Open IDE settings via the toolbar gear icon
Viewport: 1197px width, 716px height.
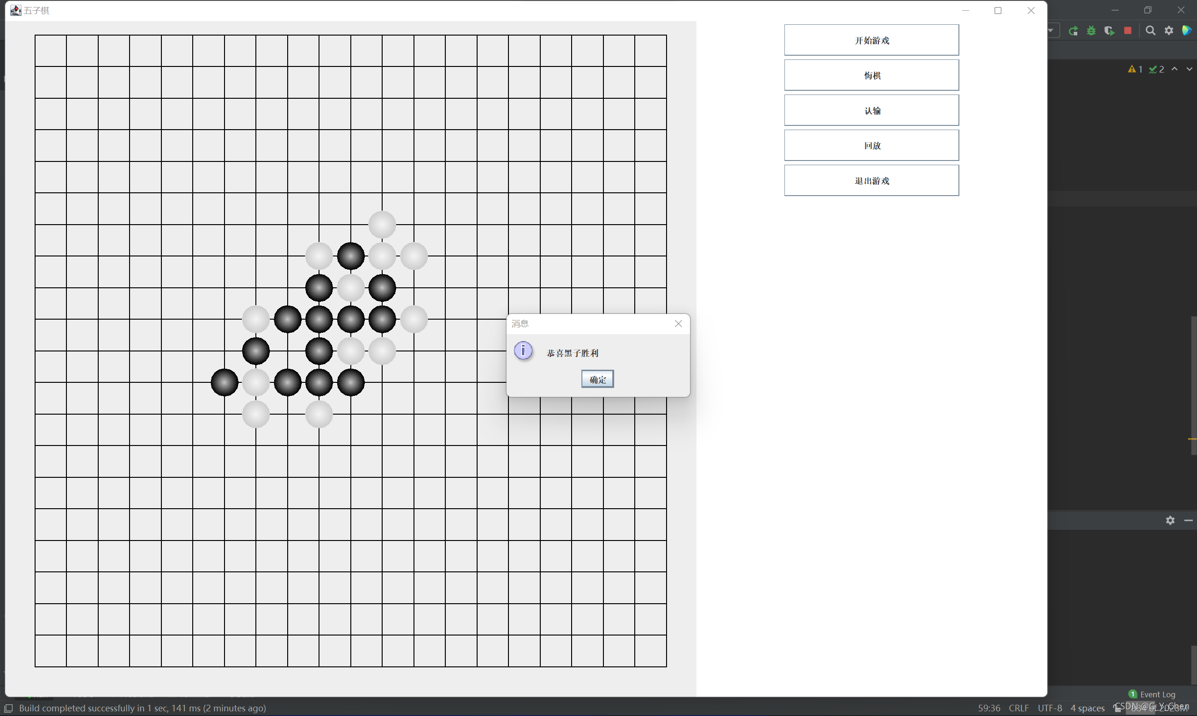(x=1168, y=31)
